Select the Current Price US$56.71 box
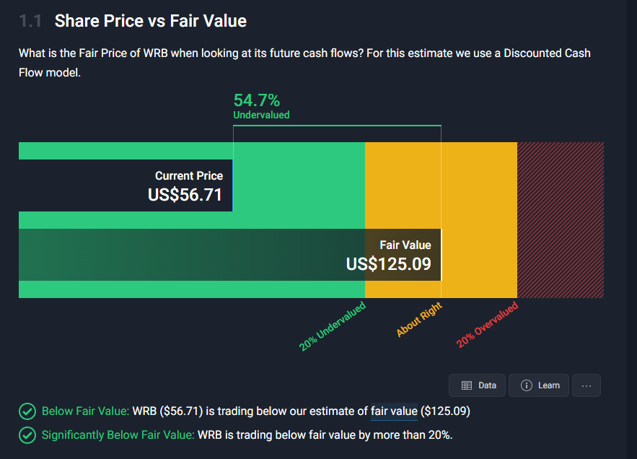Screen dimensions: 637x459 (x=126, y=185)
